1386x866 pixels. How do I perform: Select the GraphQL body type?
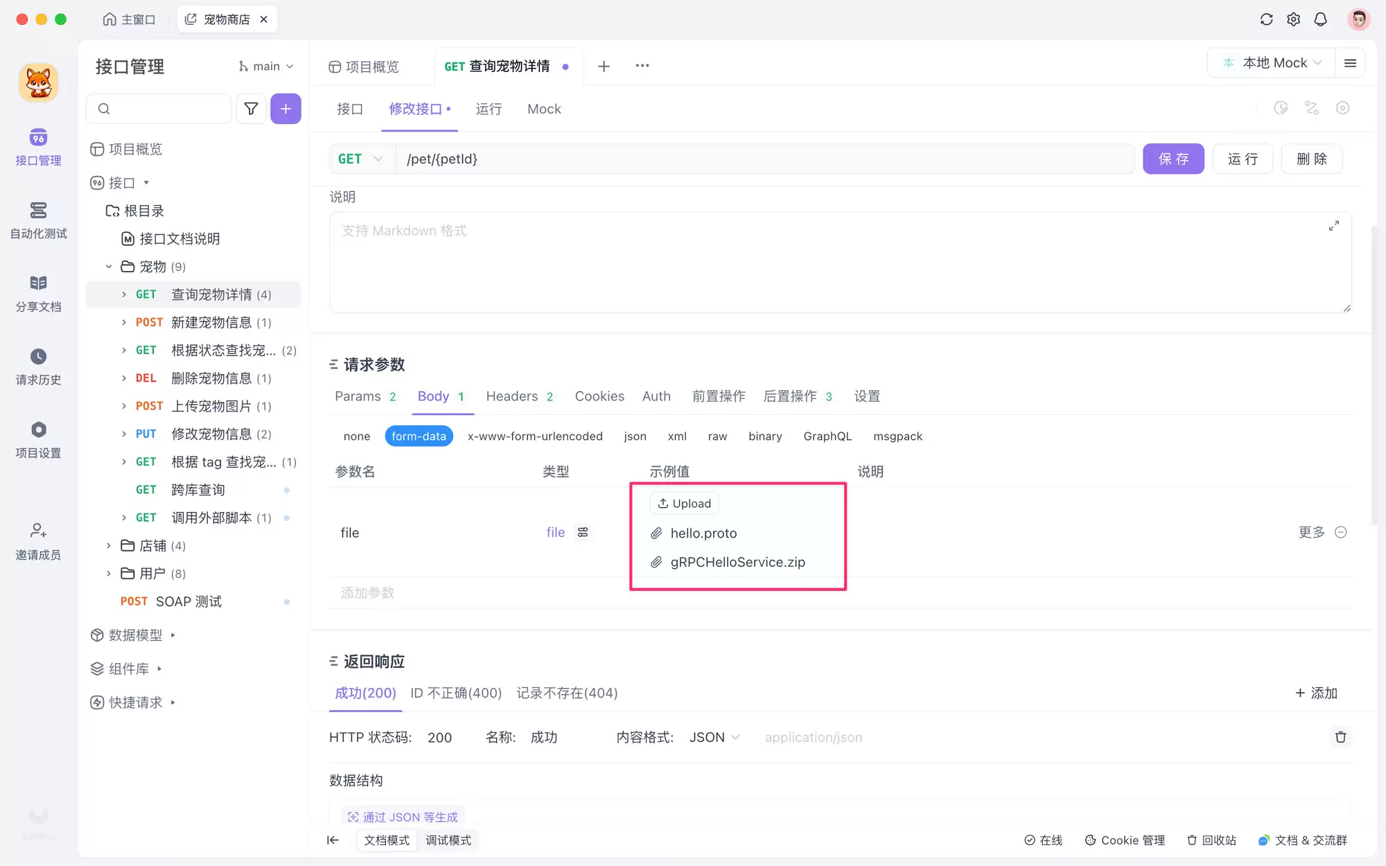827,436
